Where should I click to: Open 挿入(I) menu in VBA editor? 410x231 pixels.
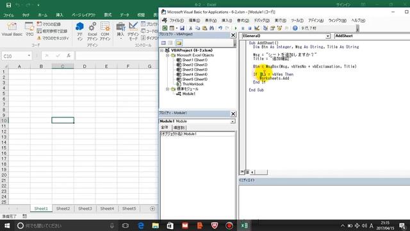tap(226, 21)
